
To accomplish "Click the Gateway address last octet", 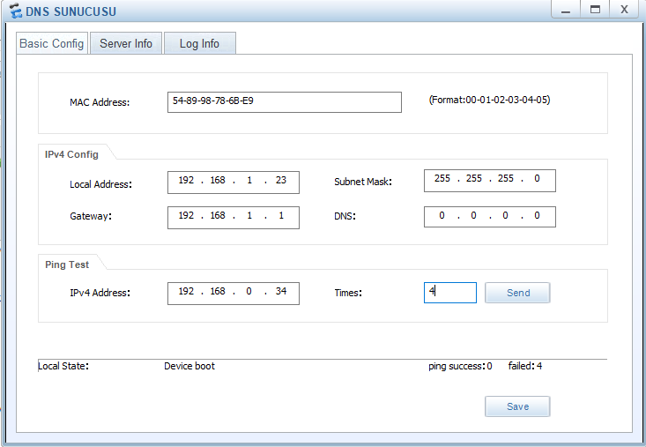I will point(280,216).
